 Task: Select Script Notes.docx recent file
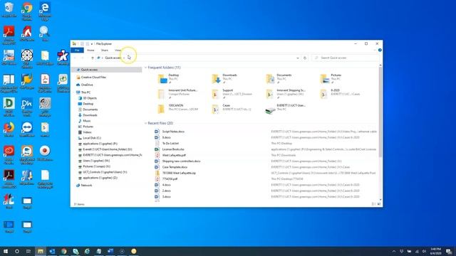tap(173, 132)
